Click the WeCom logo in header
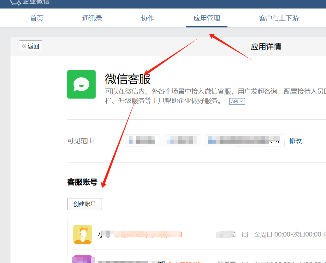326x263 pixels. point(30,2)
